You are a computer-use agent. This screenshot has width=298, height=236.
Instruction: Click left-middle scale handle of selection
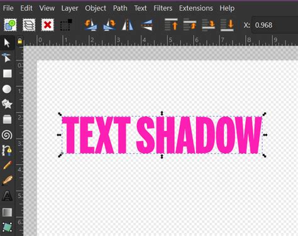[59, 135]
